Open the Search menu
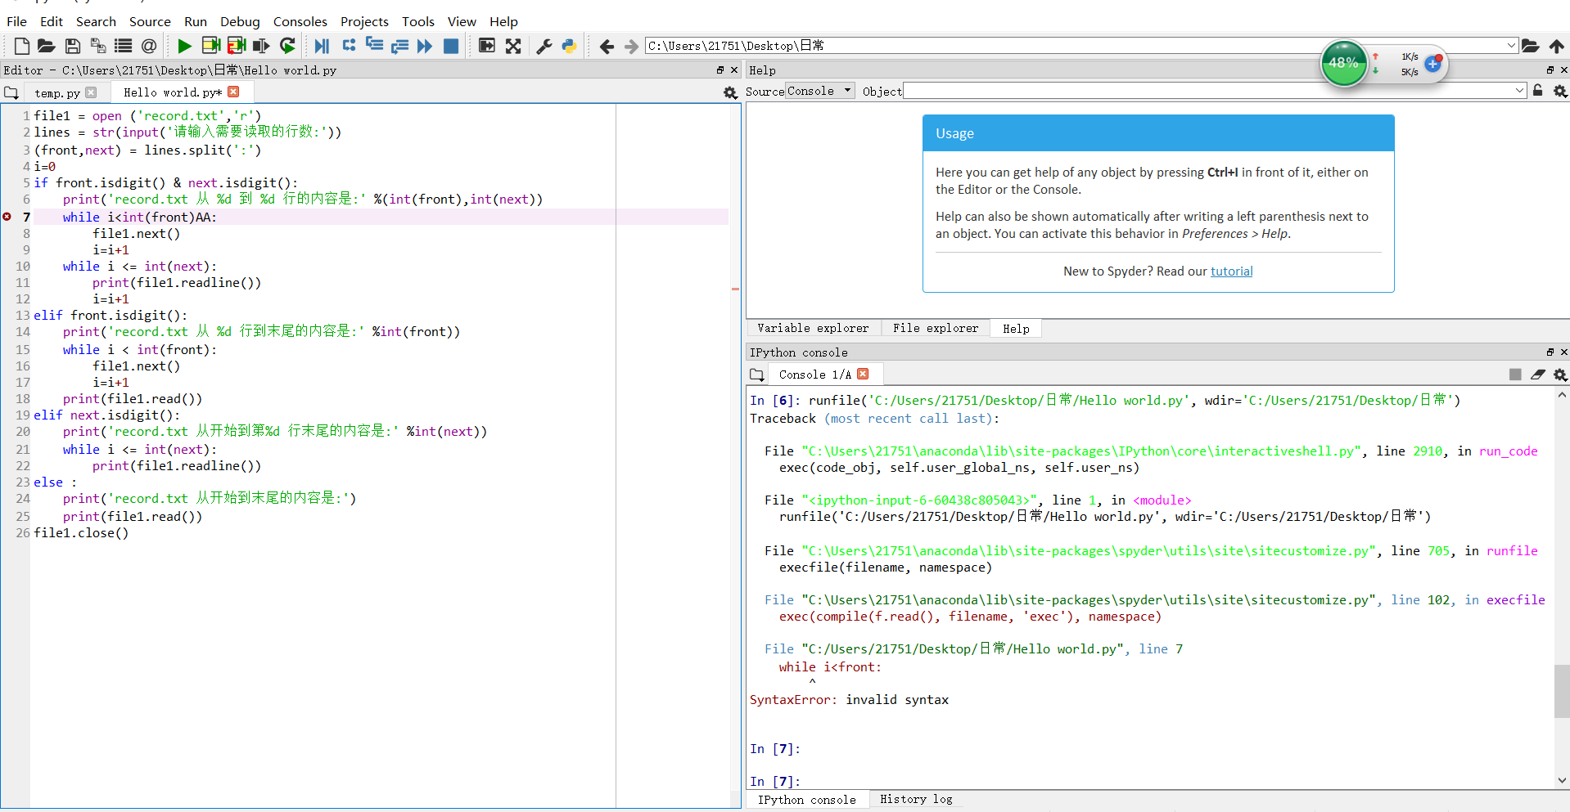Viewport: 1570px width, 812px height. click(96, 21)
